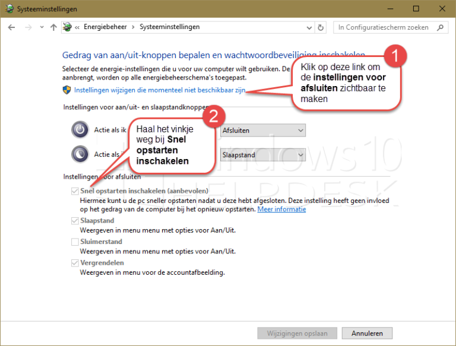The width and height of the screenshot is (456, 346).
Task: Open recent locations chevron next to forward arrow
Action: [42, 27]
